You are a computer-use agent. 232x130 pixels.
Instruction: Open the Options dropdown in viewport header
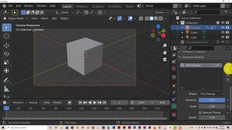161,12
